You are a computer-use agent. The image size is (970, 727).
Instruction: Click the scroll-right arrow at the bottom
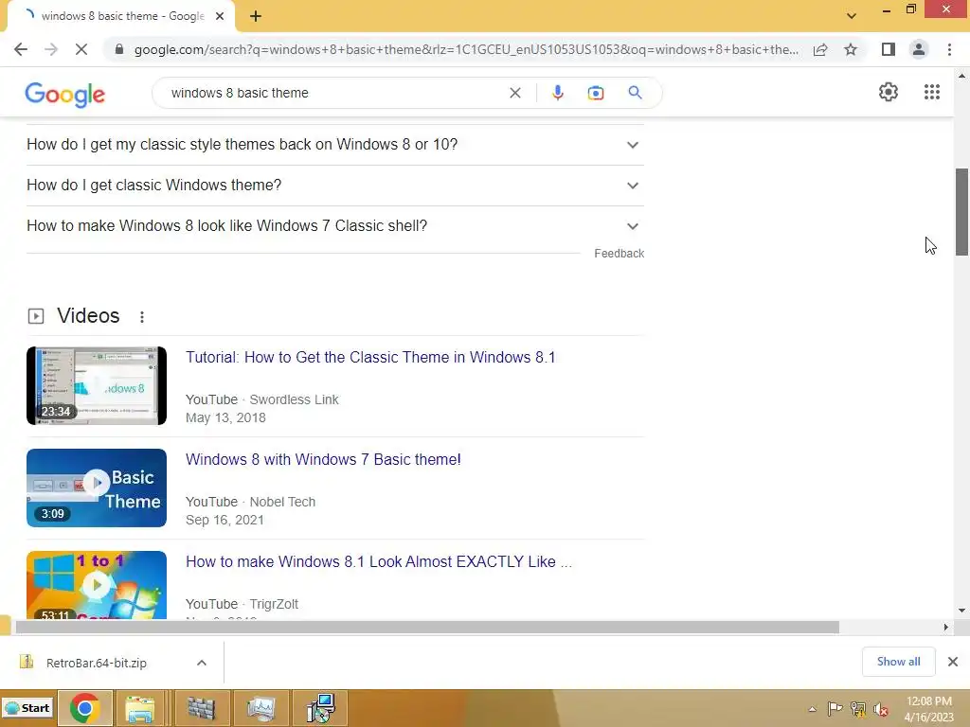click(x=945, y=627)
